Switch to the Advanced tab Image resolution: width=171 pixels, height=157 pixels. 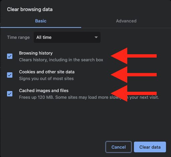(x=126, y=21)
